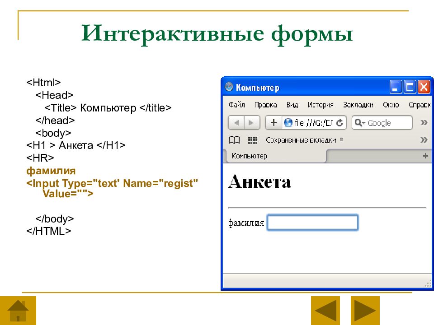Click the </body> closing tag line
Viewport: 434px width, 325px height.
[55, 218]
